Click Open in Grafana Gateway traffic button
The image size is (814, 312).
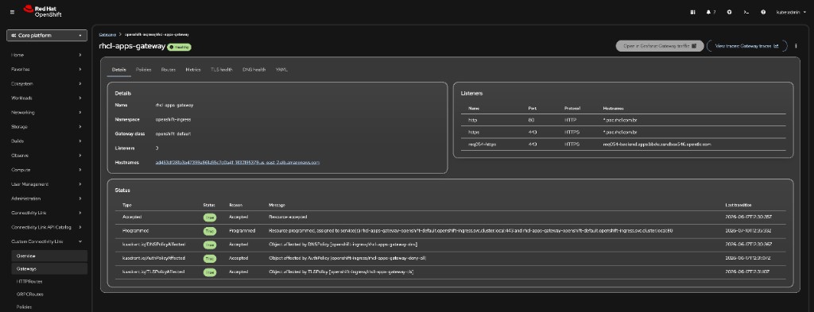[x=660, y=46]
